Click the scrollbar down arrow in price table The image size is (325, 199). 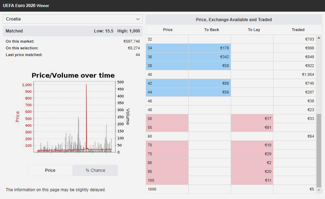319,190
